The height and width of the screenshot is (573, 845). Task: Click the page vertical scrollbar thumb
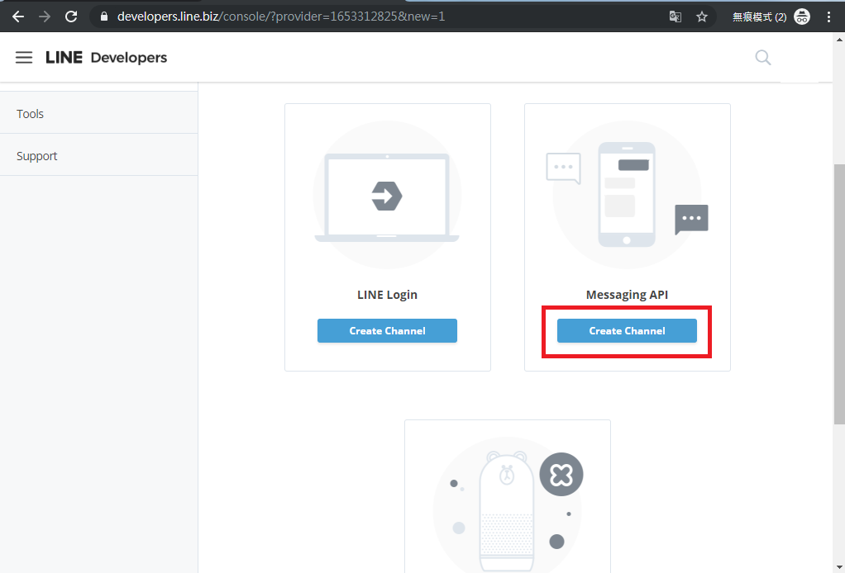coord(839,294)
